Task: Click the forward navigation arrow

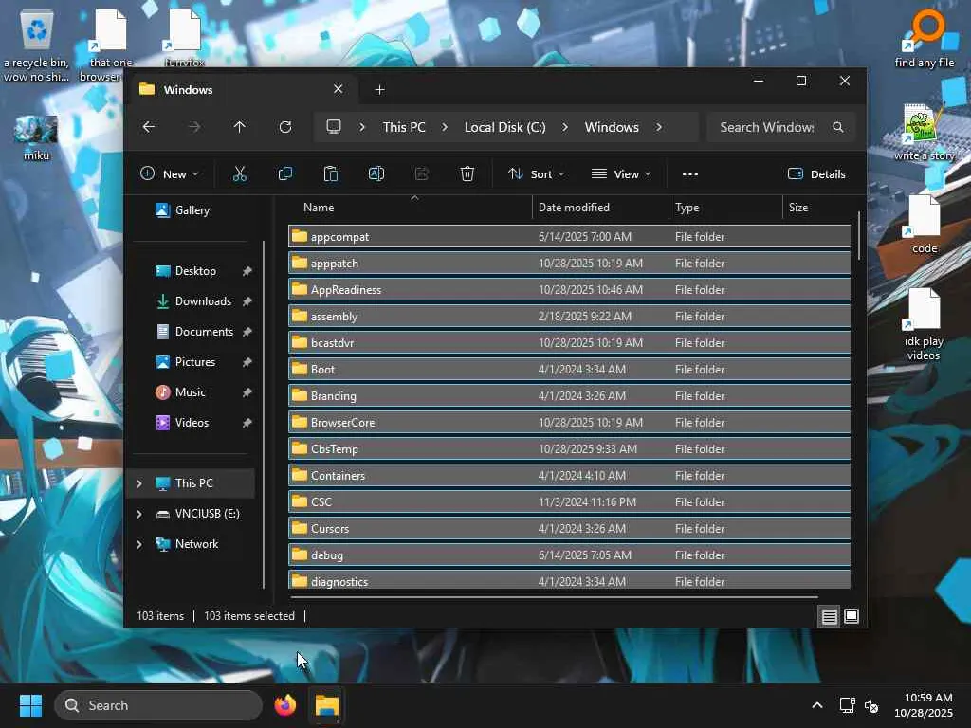Action: [193, 127]
